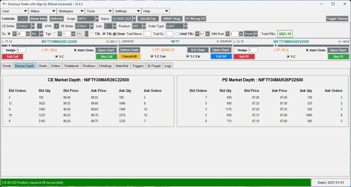
Task: Click the SL value decrease arrow
Action: point(14,34)
